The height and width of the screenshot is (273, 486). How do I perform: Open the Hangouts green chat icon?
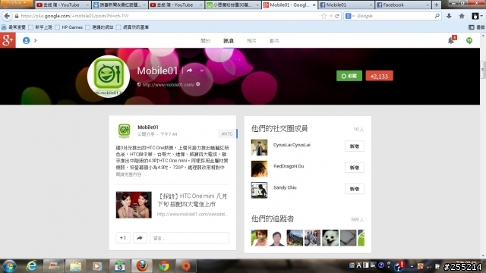[469, 40]
